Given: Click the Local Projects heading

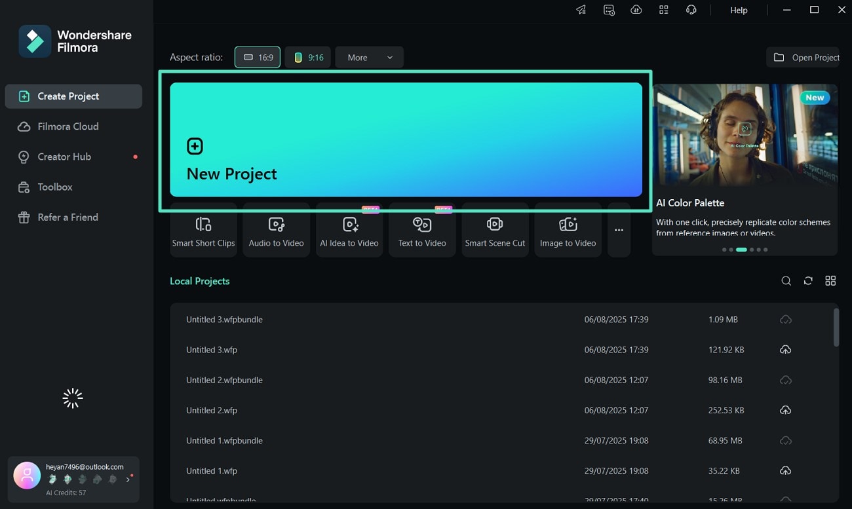Looking at the screenshot, I should (200, 281).
